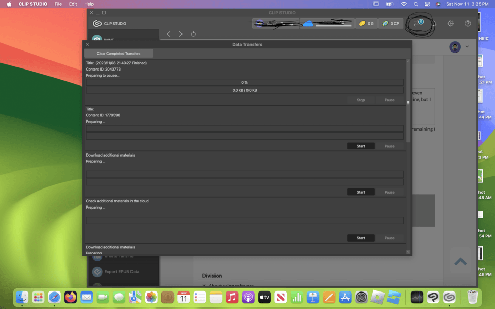Expand the profile avatar dropdown chevron

click(467, 47)
